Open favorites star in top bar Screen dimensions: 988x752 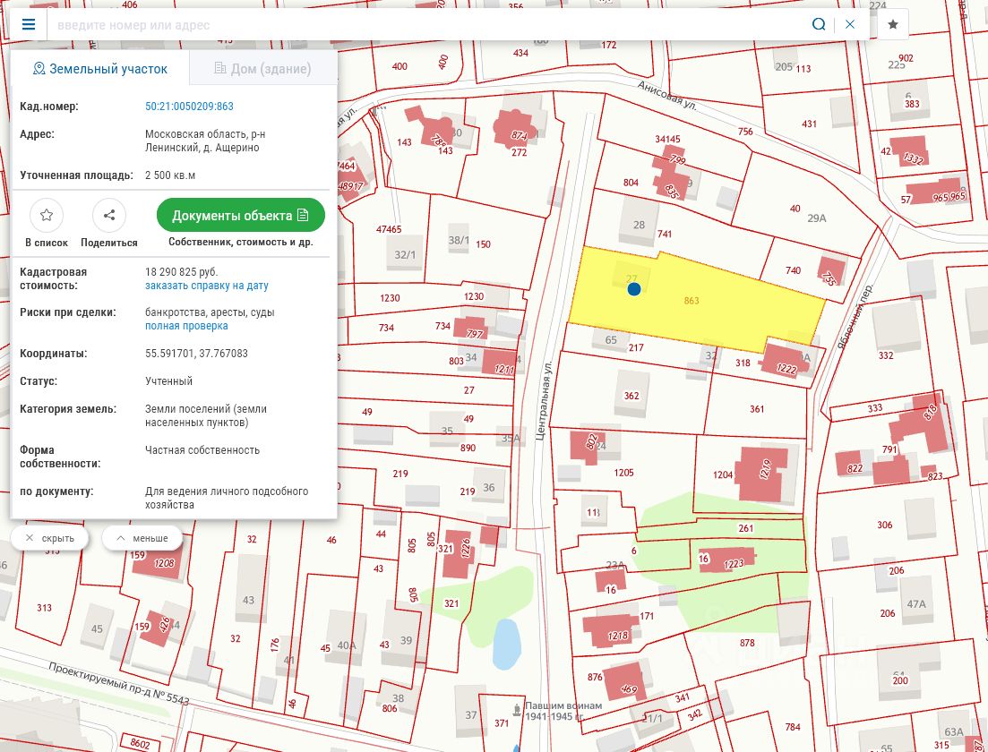[x=893, y=24]
